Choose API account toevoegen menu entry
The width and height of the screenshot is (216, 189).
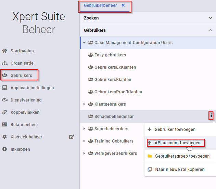pos(180,143)
